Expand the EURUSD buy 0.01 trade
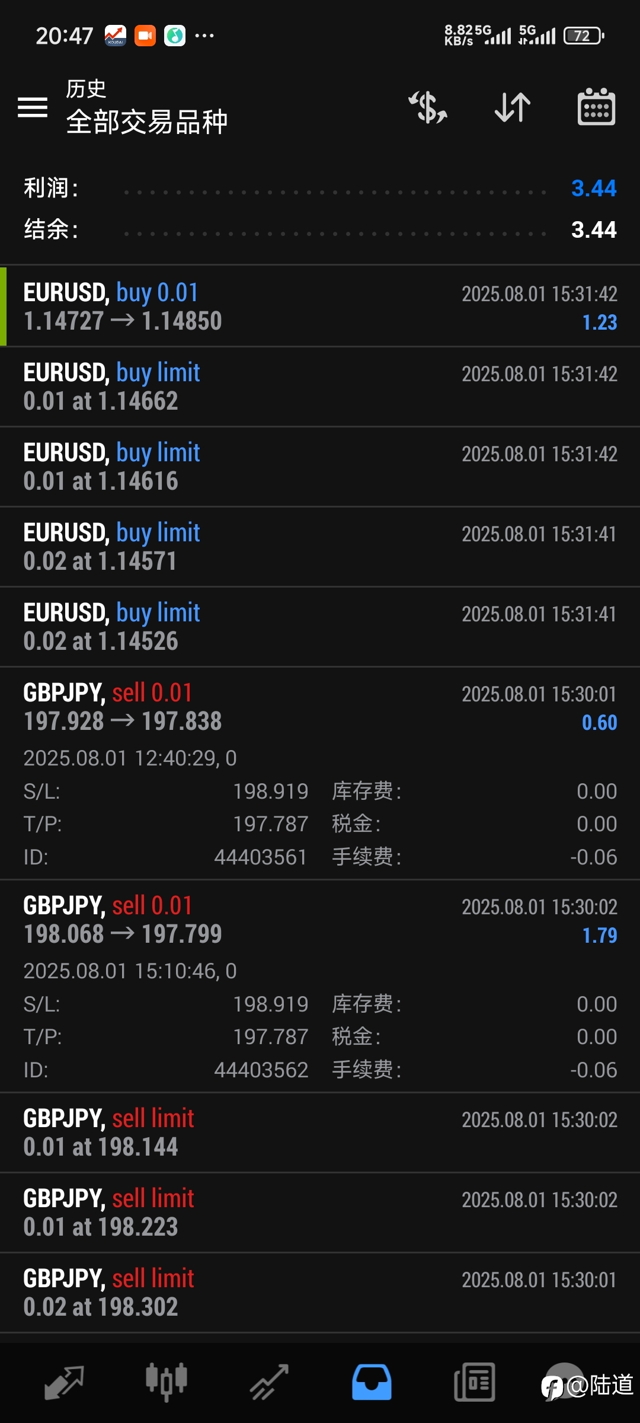Image resolution: width=640 pixels, height=1423 pixels. click(x=320, y=307)
